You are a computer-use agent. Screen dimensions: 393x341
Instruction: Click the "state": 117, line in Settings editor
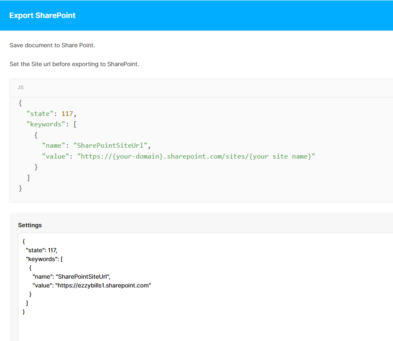pos(42,250)
